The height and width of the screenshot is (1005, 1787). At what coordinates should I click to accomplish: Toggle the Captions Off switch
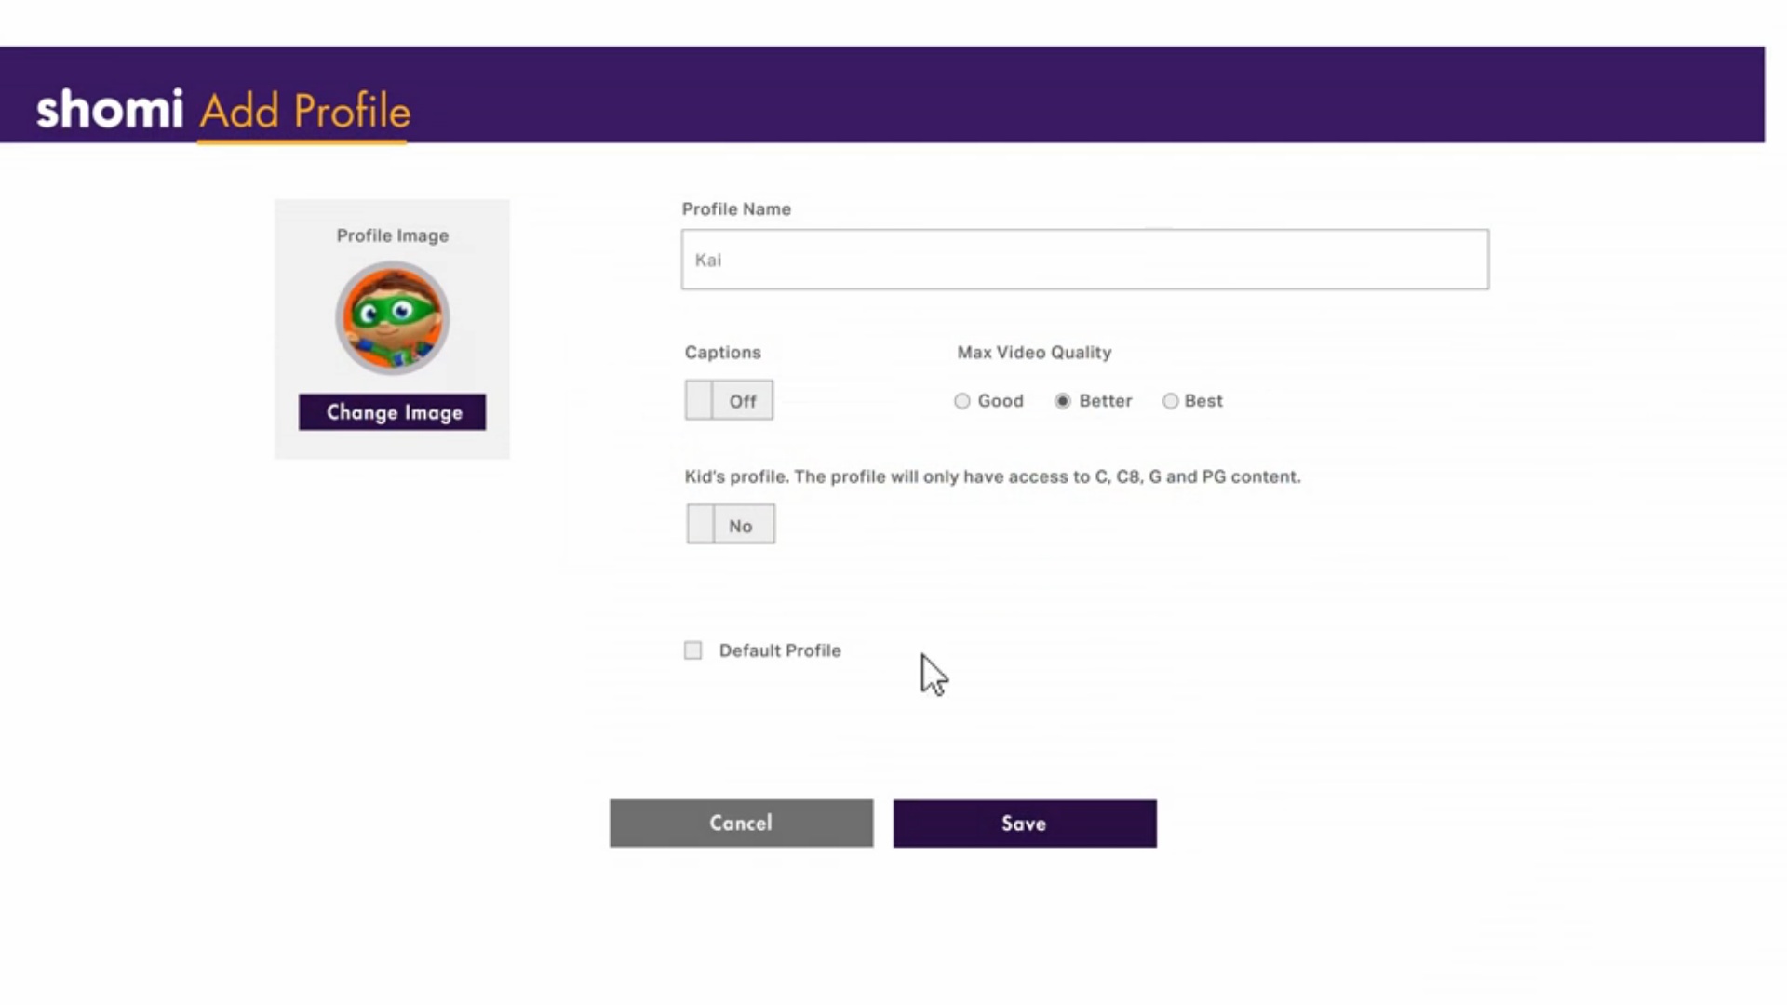coord(729,400)
